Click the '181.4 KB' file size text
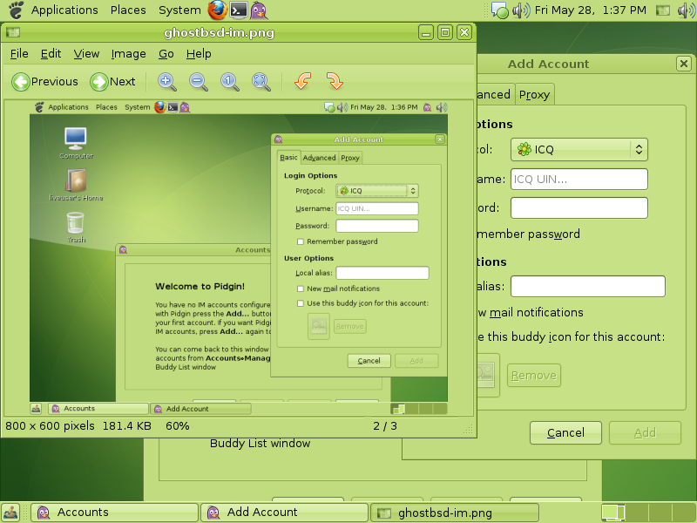Screen dimensions: 697x523 click(x=126, y=426)
